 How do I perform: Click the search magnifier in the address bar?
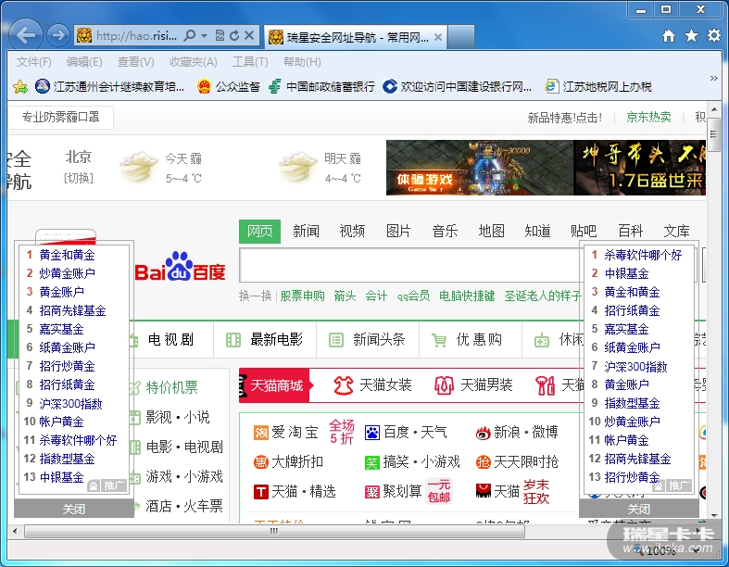pyautogui.click(x=189, y=35)
